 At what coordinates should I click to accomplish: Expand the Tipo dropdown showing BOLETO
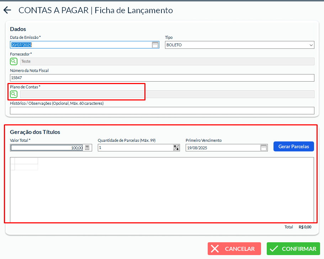click(x=240, y=45)
